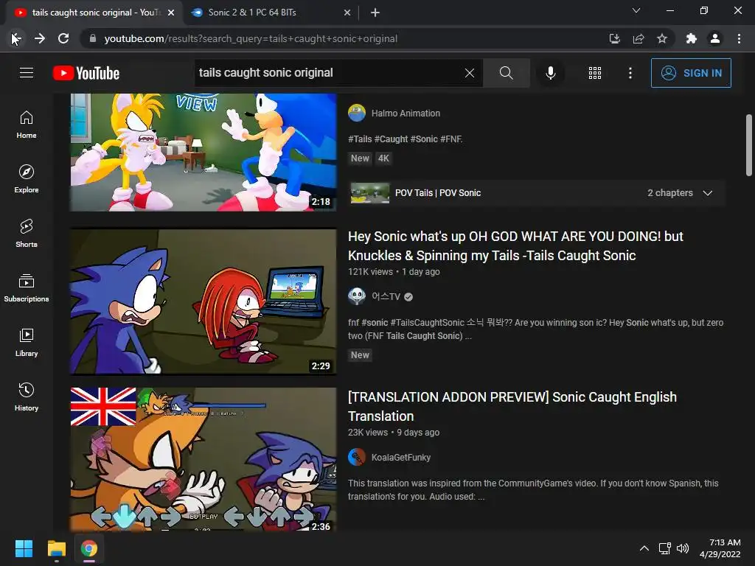Click the Halmo Animation avatar
Image resolution: width=755 pixels, height=566 pixels.
click(x=357, y=113)
